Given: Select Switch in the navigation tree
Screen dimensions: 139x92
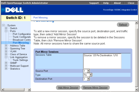Looking at the screenshot, I should [x=14, y=28].
